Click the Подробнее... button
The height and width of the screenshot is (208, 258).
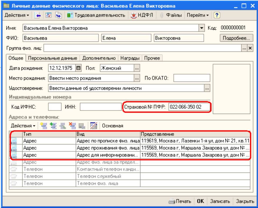coord(236,38)
